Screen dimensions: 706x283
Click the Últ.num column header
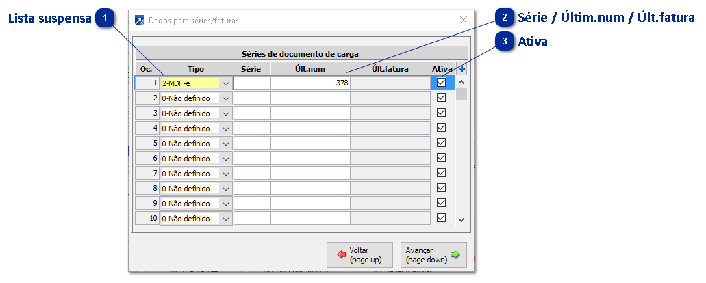click(310, 68)
